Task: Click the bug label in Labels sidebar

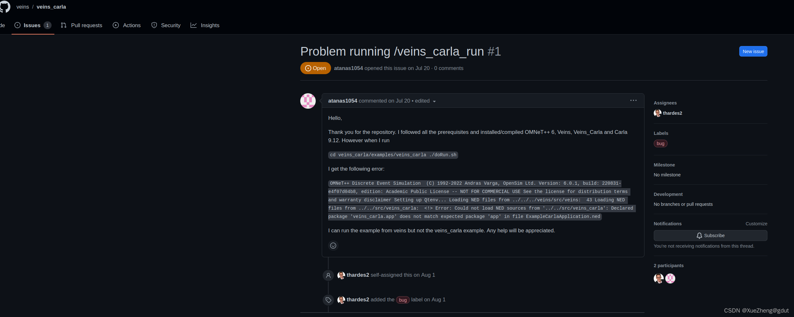Action: [660, 143]
